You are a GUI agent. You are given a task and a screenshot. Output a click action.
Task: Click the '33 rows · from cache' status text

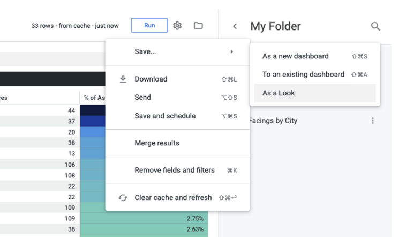pyautogui.click(x=75, y=26)
